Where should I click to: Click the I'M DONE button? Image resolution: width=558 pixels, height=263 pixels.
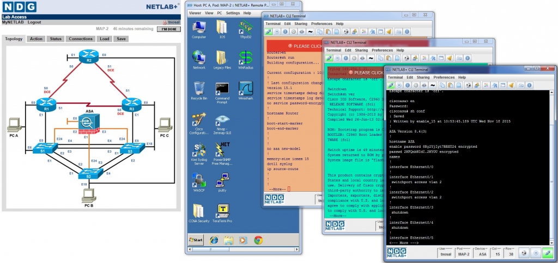(x=169, y=29)
